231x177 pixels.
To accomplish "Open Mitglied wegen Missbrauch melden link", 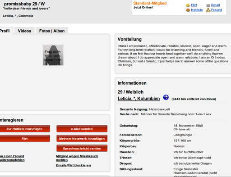I will [77, 158].
